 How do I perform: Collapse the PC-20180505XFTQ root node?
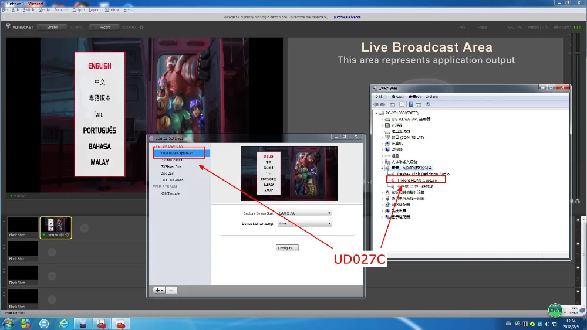pyautogui.click(x=376, y=113)
